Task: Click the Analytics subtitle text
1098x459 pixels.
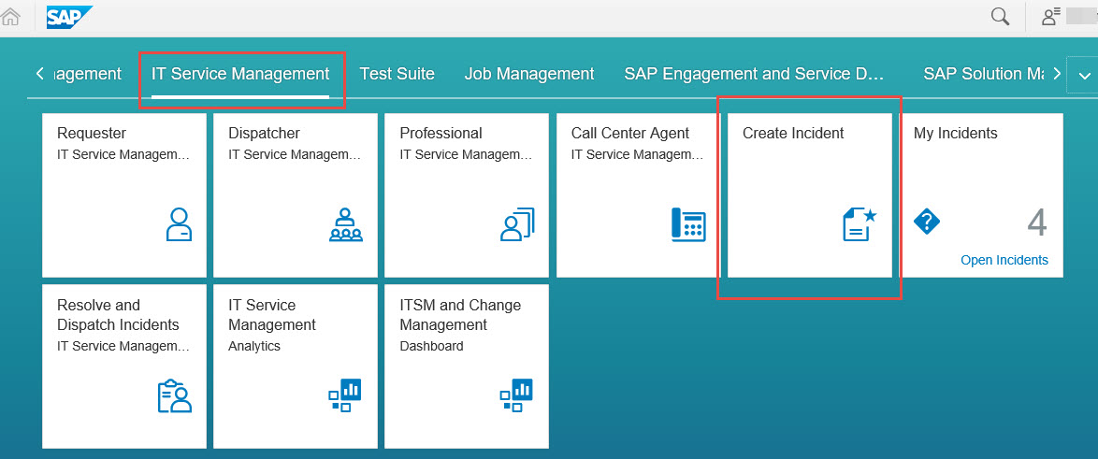Action: [x=254, y=346]
